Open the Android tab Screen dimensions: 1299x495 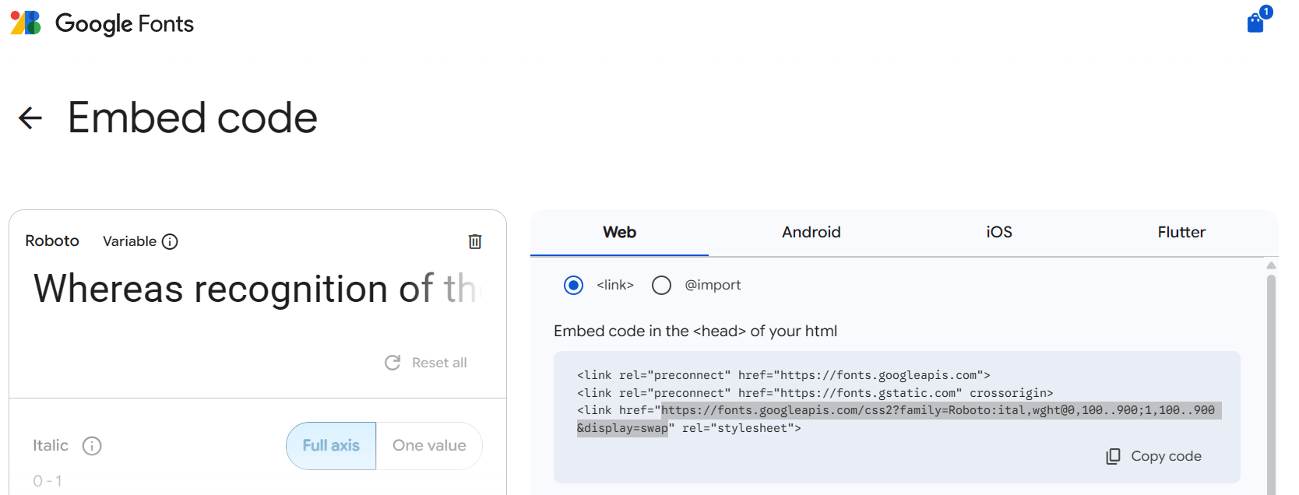[811, 233]
